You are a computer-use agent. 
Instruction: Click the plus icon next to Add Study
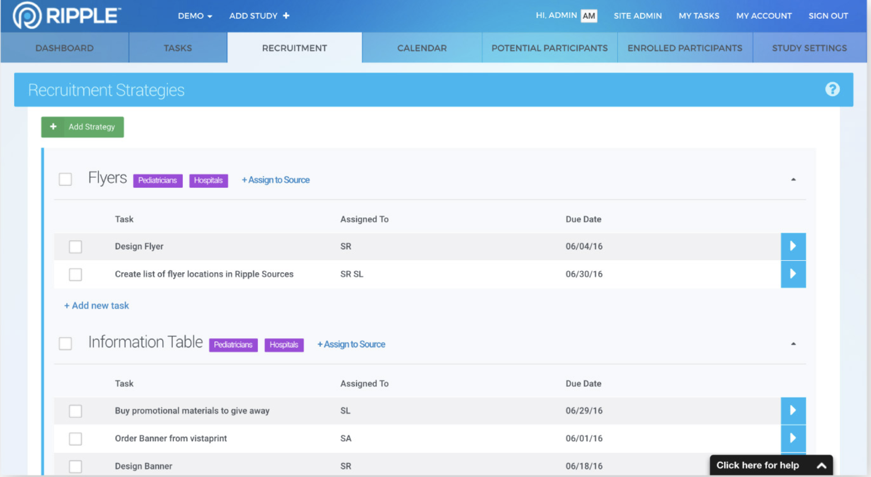(286, 16)
